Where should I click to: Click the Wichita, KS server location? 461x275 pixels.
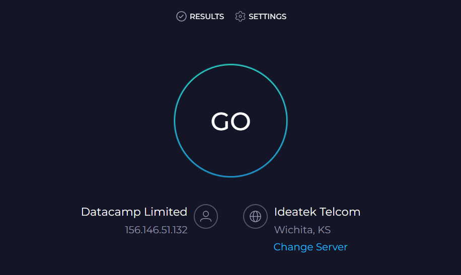coord(302,230)
